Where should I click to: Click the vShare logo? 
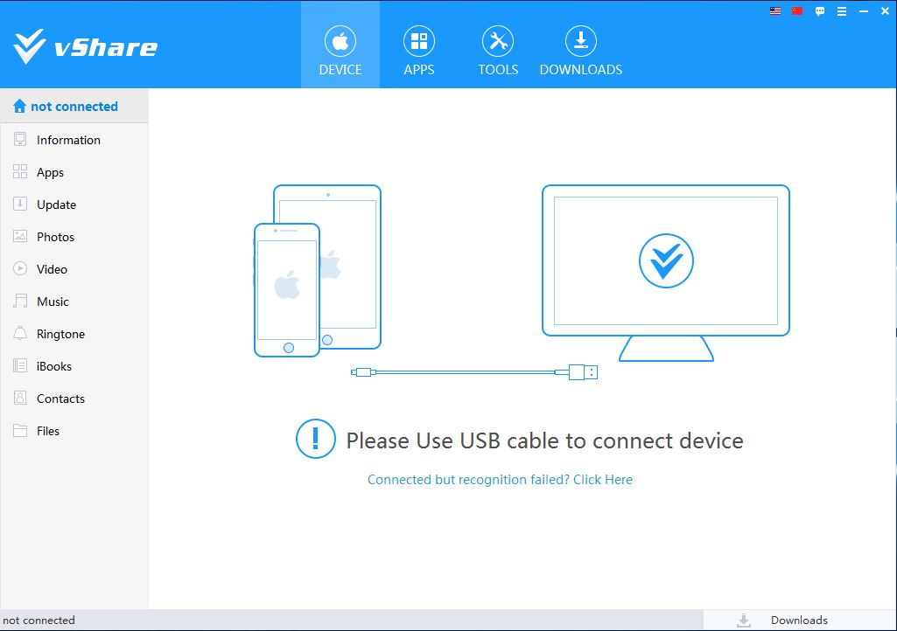(85, 46)
